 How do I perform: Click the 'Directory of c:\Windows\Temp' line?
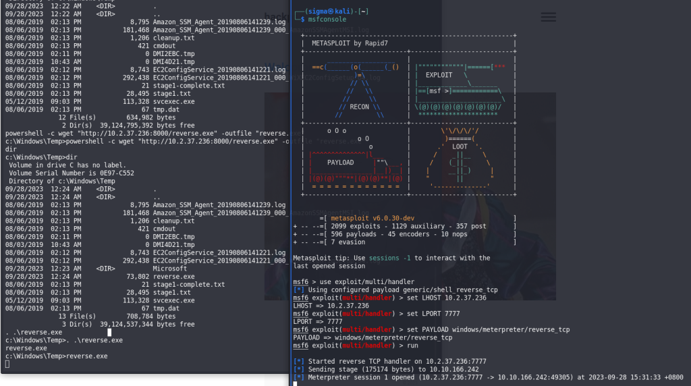(61, 181)
